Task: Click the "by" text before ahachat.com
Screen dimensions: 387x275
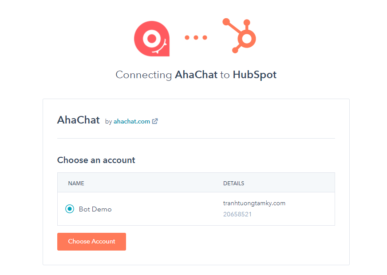Action: pyautogui.click(x=109, y=122)
